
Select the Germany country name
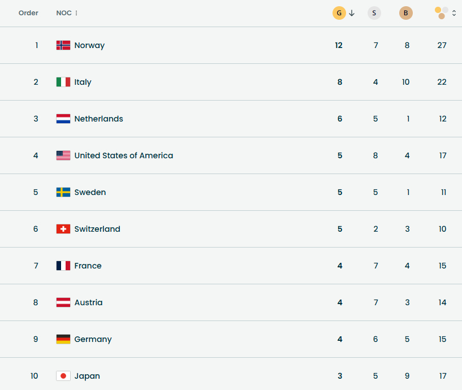coord(93,339)
